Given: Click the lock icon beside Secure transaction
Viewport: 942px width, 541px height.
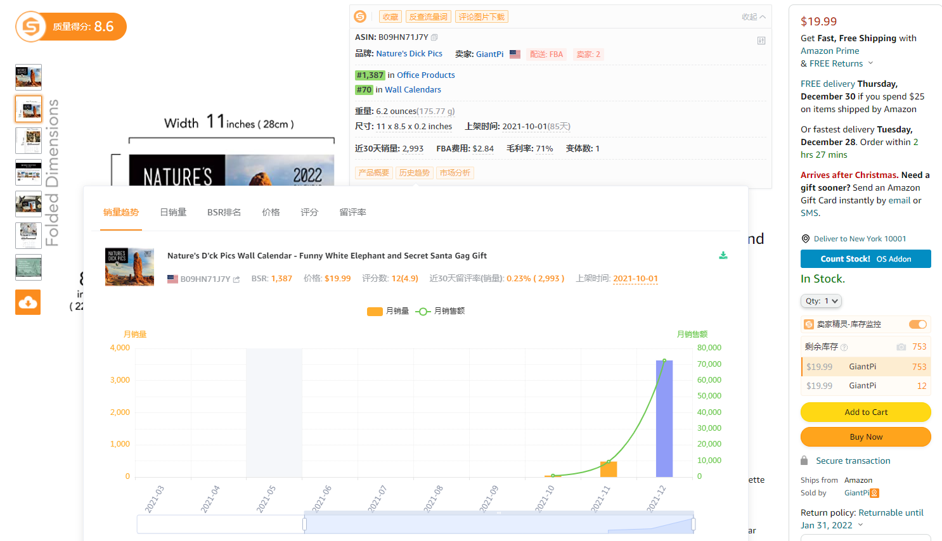Looking at the screenshot, I should 804,461.
